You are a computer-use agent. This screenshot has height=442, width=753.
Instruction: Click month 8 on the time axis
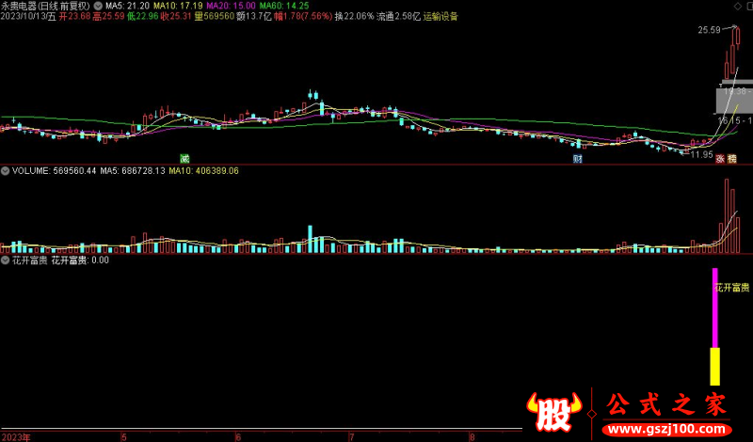(473, 437)
